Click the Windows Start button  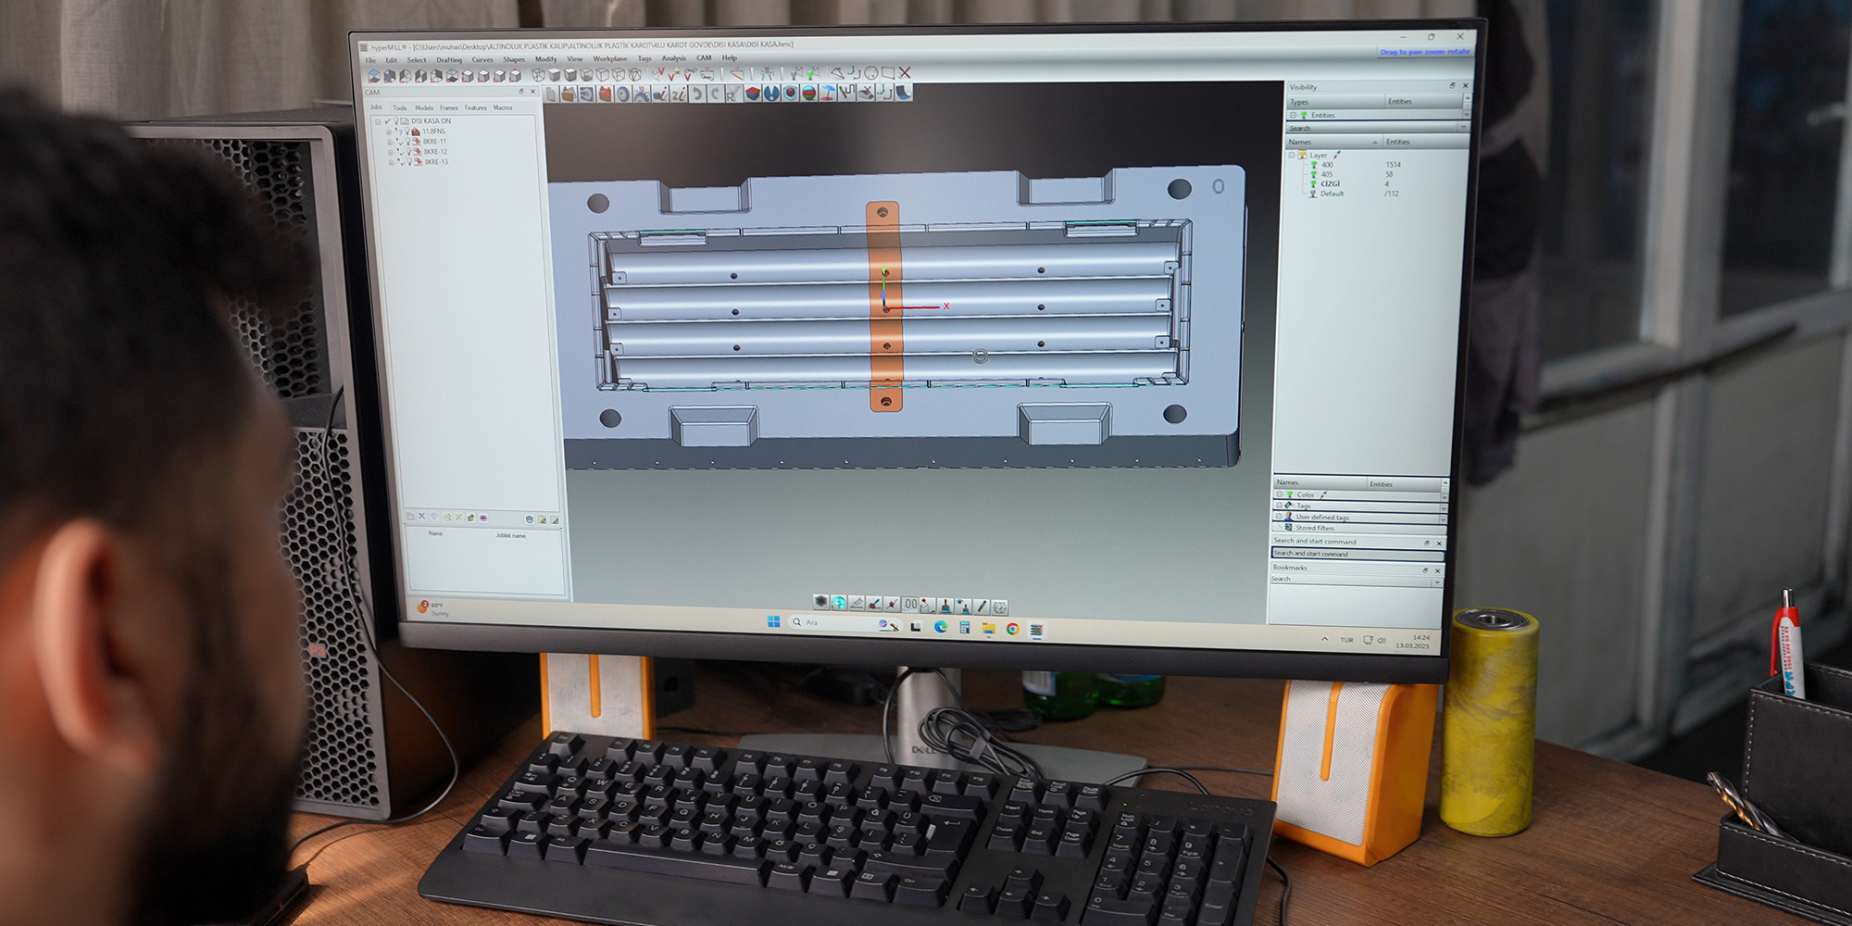773,621
